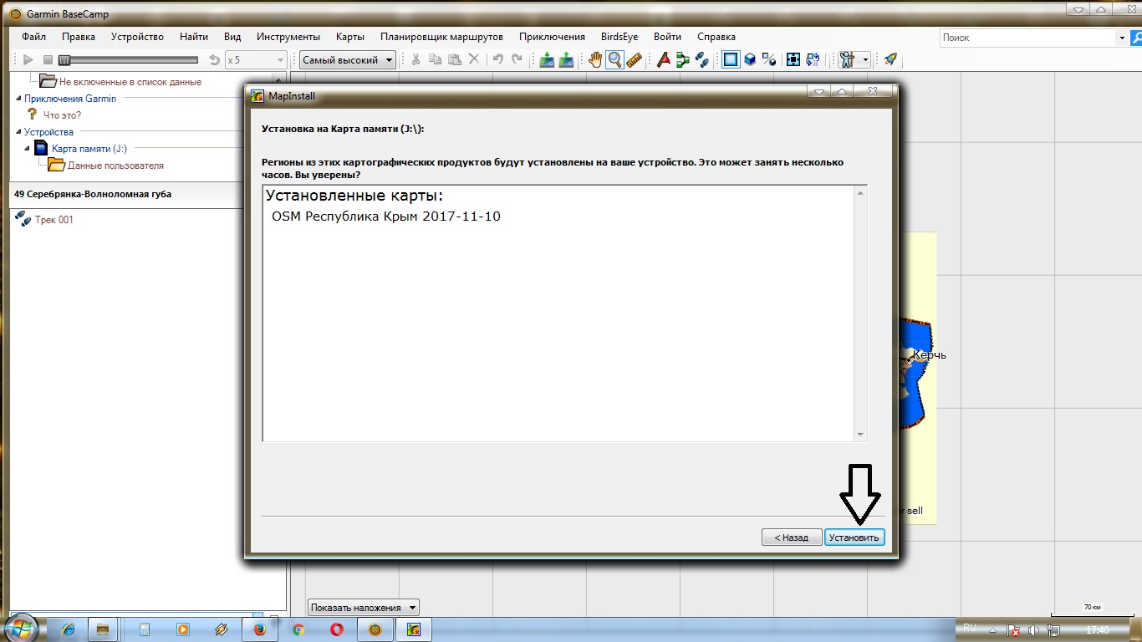Screen dimensions: 1142x642
Task: Click the cycling-arrows toolbar icon
Action: pos(813,59)
